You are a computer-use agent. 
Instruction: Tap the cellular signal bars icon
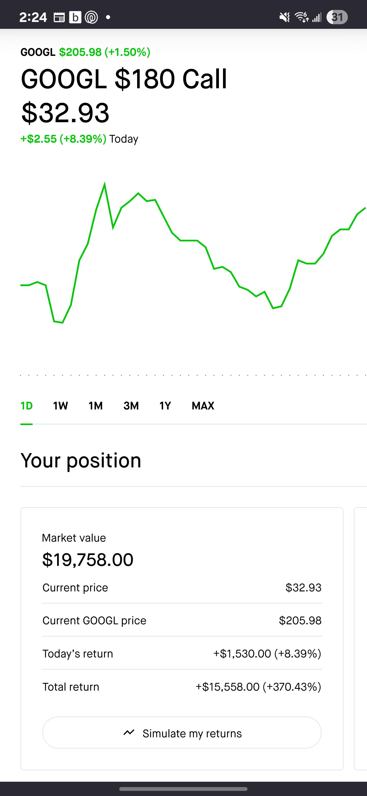coord(317,17)
